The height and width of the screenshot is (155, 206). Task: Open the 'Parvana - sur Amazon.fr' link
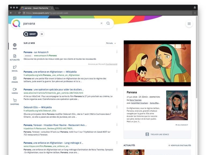click(x=36, y=52)
